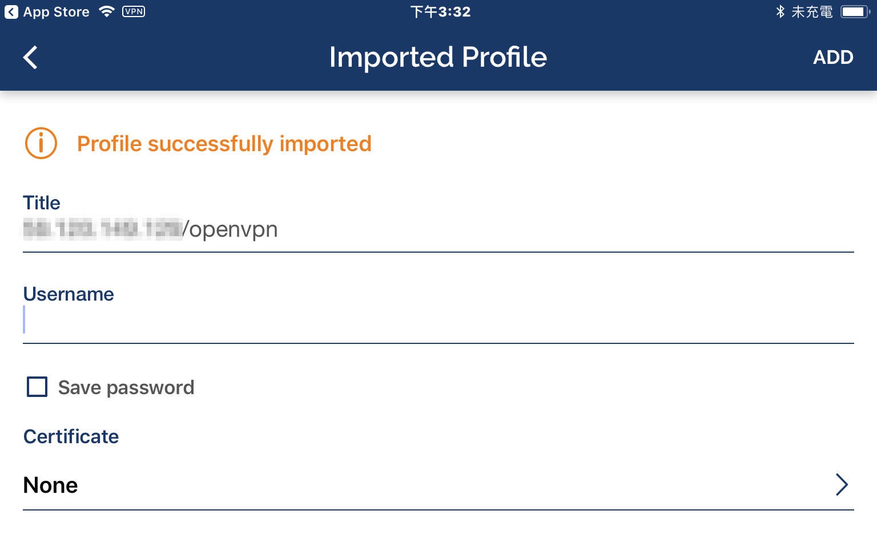
Task: Tap the Certificate section label
Action: [71, 436]
